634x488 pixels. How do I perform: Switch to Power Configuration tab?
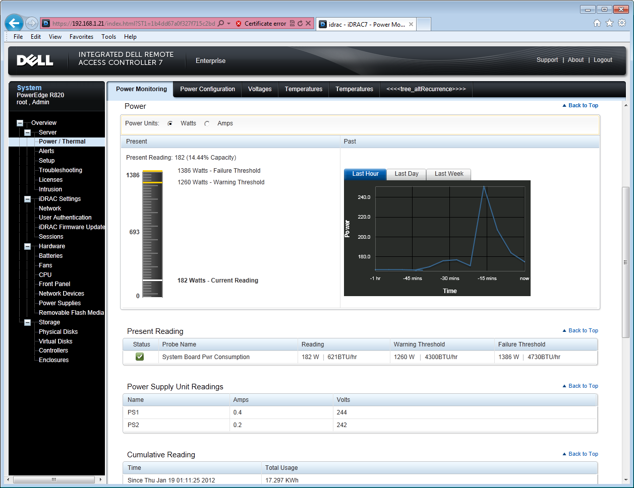(x=207, y=89)
